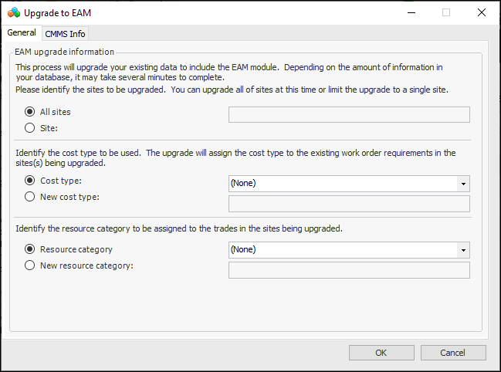Image resolution: width=501 pixels, height=372 pixels.
Task: Click the Upgrade to EAM app icon
Action: tap(13, 12)
